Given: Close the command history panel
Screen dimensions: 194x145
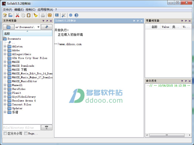Looking at the screenshot, I should click(189, 81).
